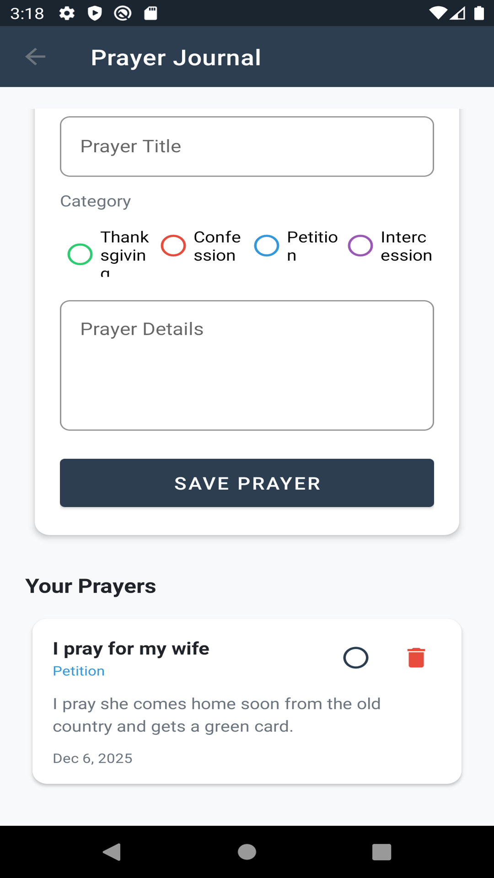
Task: Tap the Android back navigation button
Action: click(112, 852)
